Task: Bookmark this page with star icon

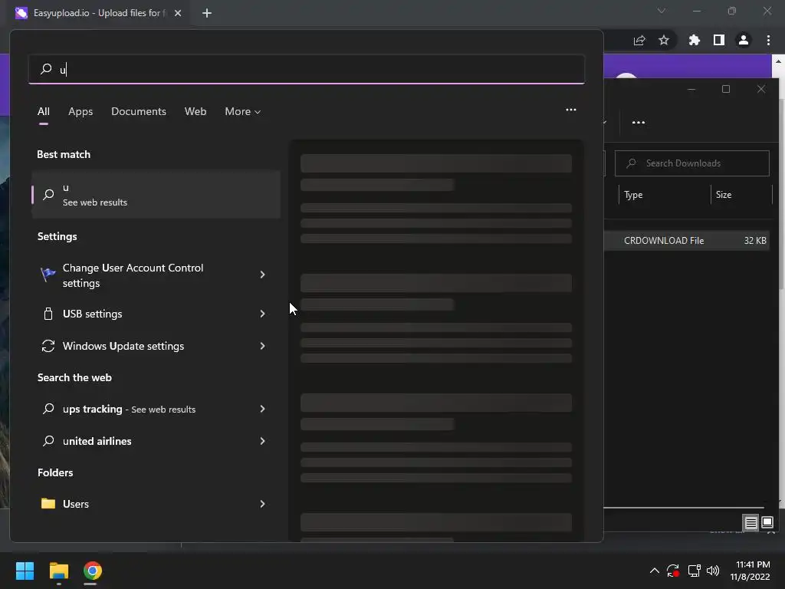Action: click(x=664, y=40)
